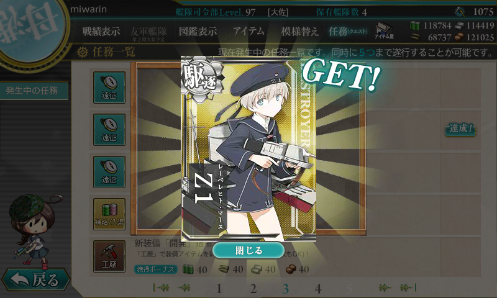Viewport: 497px width, 298px height.
Task: Open the 図鑑表示 encyclopedia menu
Action: tap(198, 31)
